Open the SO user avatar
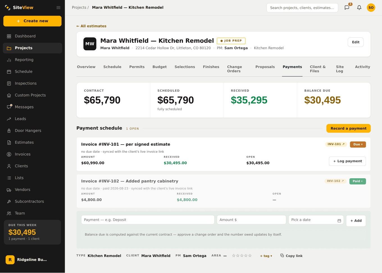The width and height of the screenshot is (382, 273). pyautogui.click(x=371, y=8)
